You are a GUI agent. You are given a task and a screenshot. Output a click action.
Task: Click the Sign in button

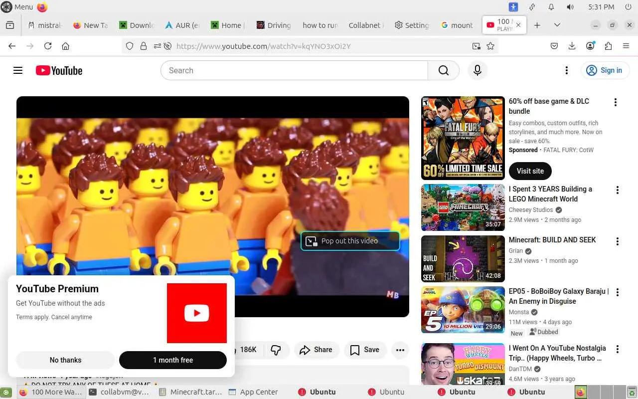605,70
